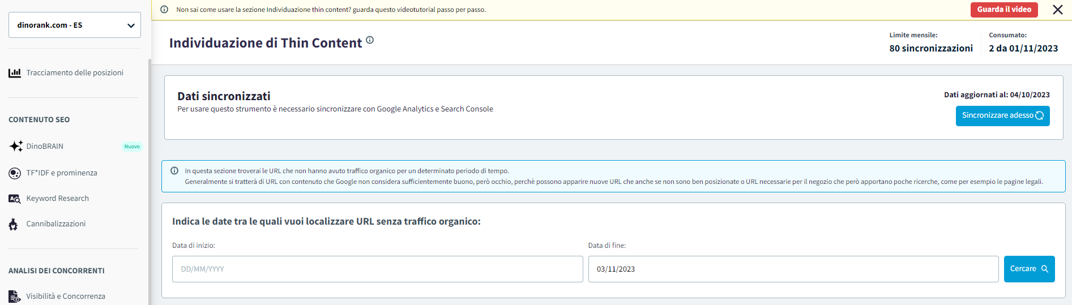Viewport: 1072px width, 305px height.
Task: Open Tracciamento delle posizioni menu item
Action: [x=75, y=73]
